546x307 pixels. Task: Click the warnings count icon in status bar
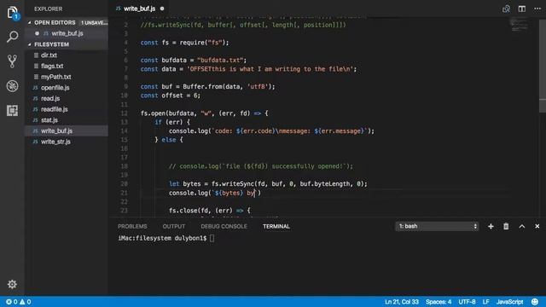point(26,302)
